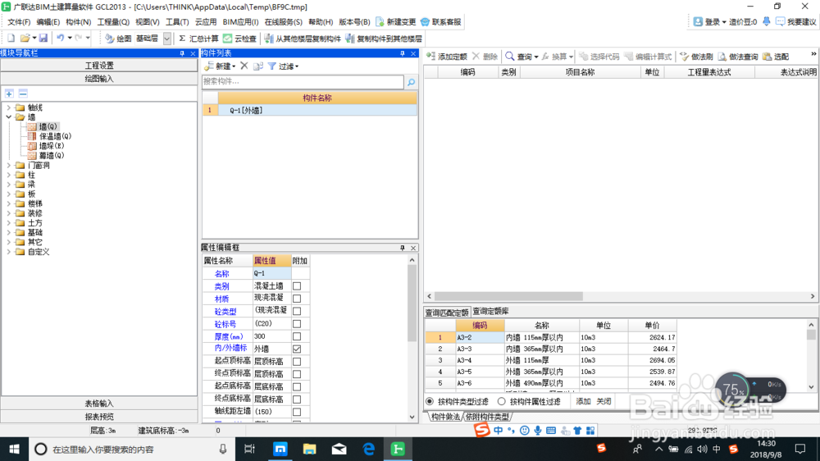Click the minus collapse-all icon in navigator
The image size is (820, 461).
(23, 94)
